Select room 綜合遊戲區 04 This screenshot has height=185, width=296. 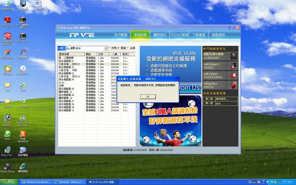click(x=87, y=80)
